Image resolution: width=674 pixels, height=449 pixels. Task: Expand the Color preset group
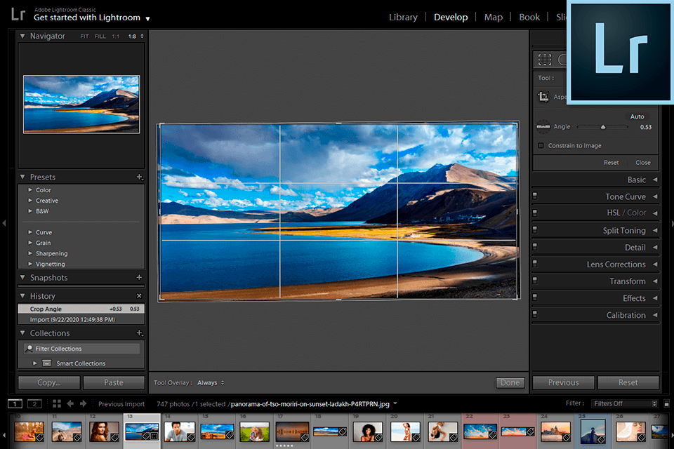coord(30,189)
